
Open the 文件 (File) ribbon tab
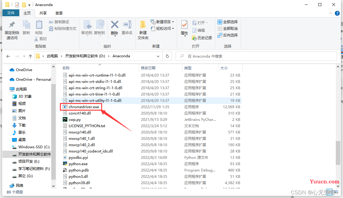[x=11, y=13]
